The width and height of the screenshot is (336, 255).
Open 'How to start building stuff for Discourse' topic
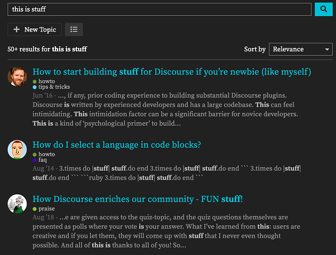172,72
